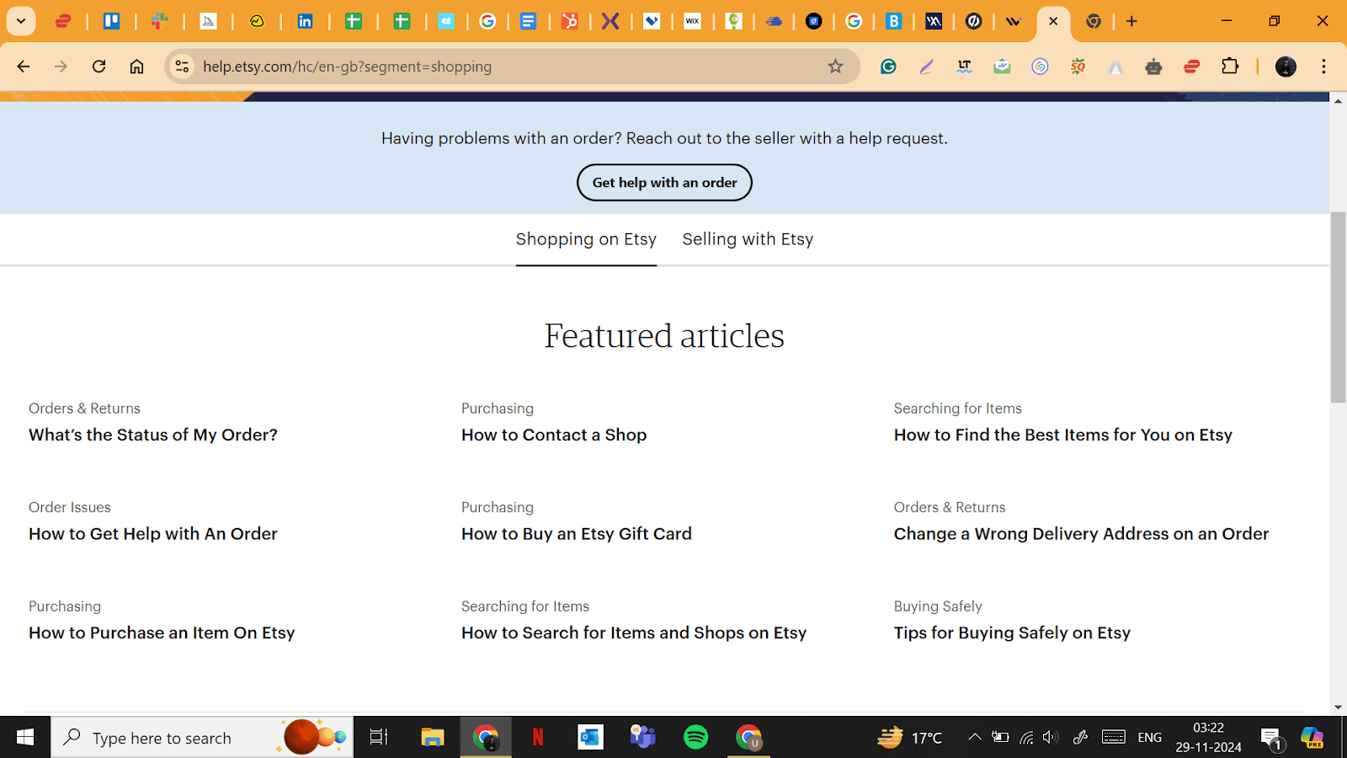Open the weather widget showing 17°C
Viewport: 1347px width, 758px height.
pyautogui.click(x=910, y=738)
